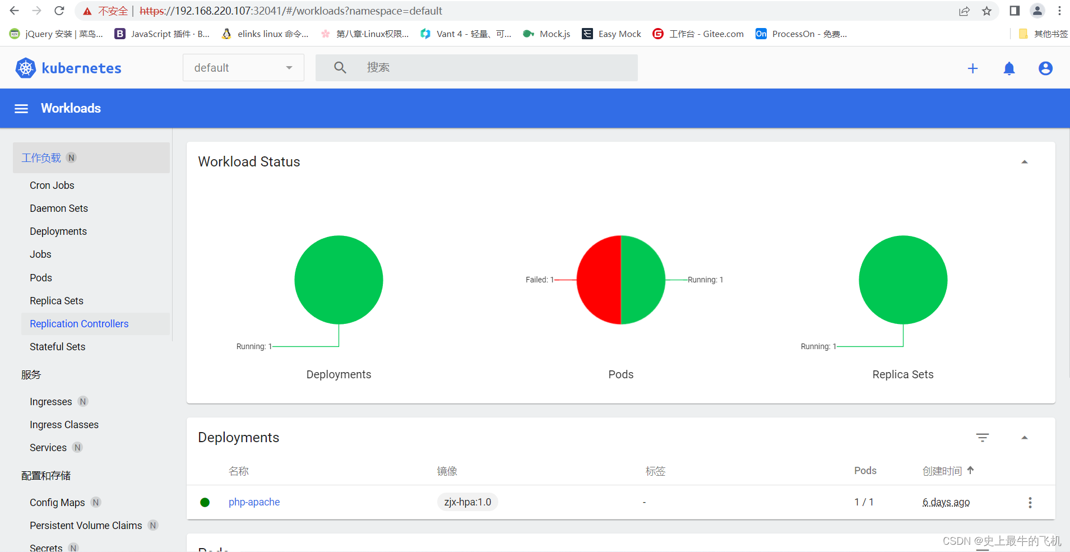Click the search magnifier icon
Viewport: 1070px width, 552px height.
click(x=340, y=68)
